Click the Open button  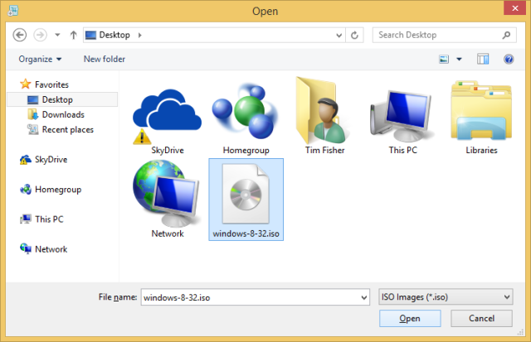410,318
